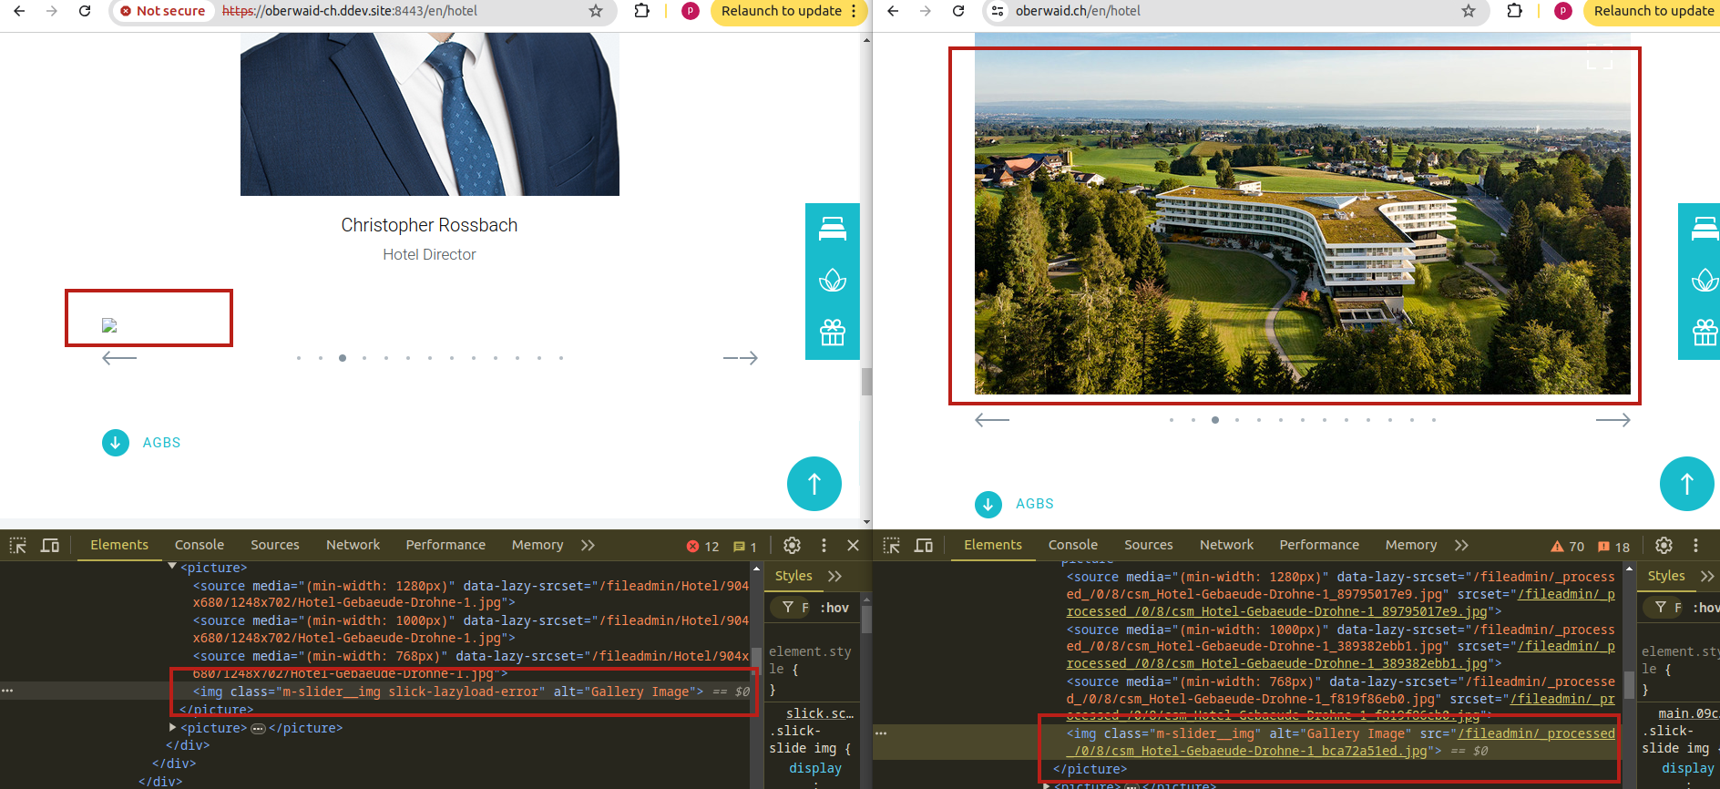Open the Network tab in left DevTools
The height and width of the screenshot is (789, 1720).
click(x=353, y=545)
